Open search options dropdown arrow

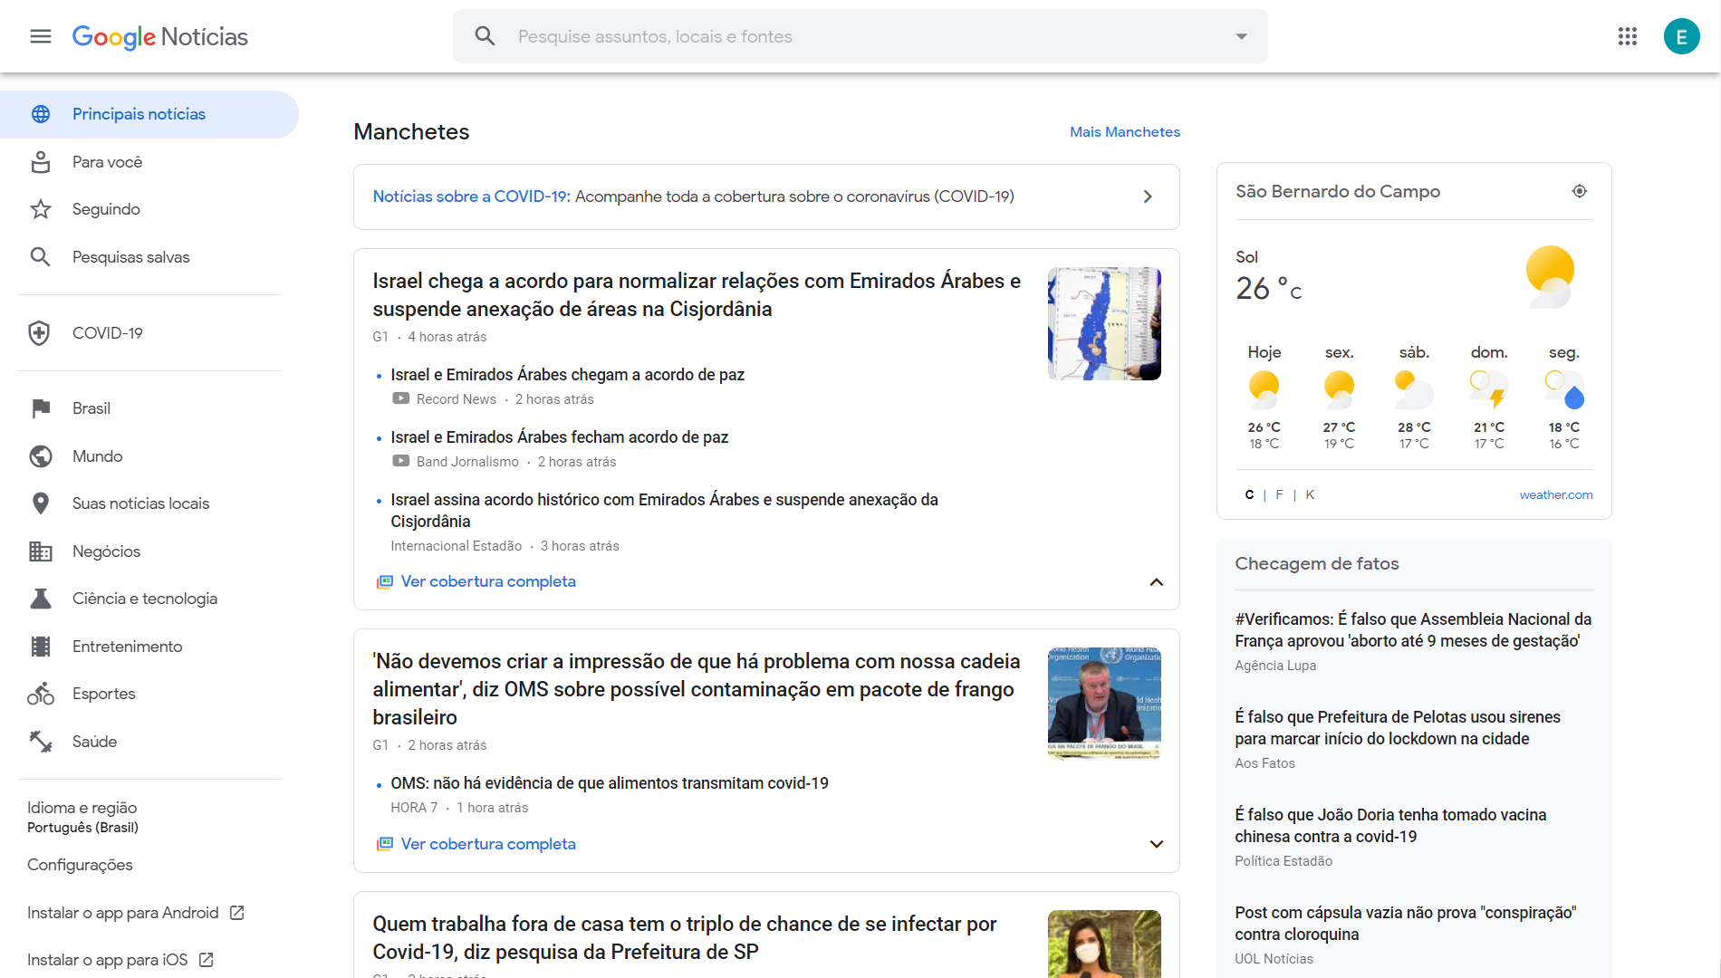click(x=1241, y=36)
